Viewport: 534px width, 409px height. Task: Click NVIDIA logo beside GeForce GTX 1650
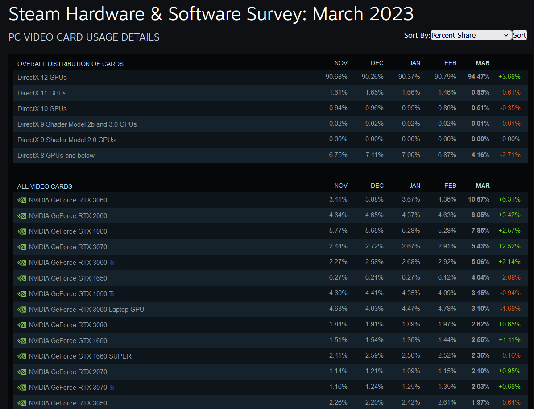(x=22, y=278)
